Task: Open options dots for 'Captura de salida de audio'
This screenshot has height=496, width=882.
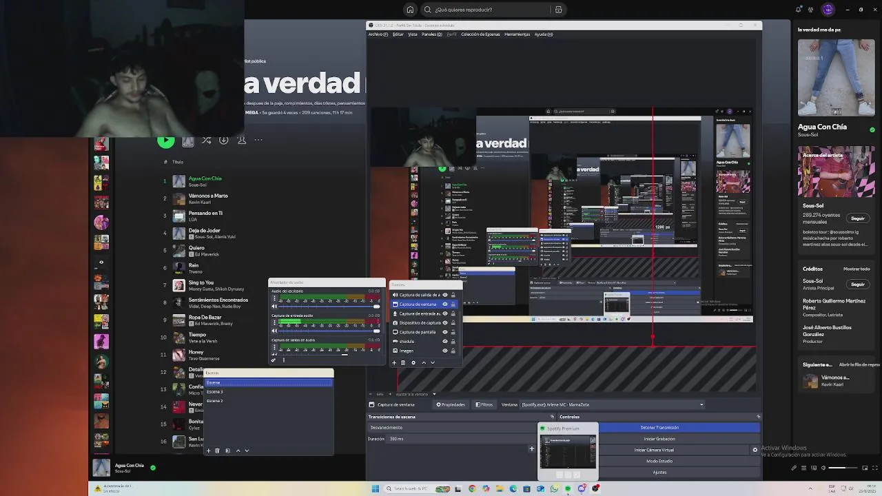Action: [275, 348]
